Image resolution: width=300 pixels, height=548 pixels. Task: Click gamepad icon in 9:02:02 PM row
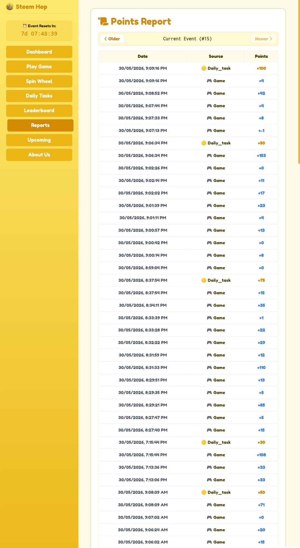click(209, 193)
